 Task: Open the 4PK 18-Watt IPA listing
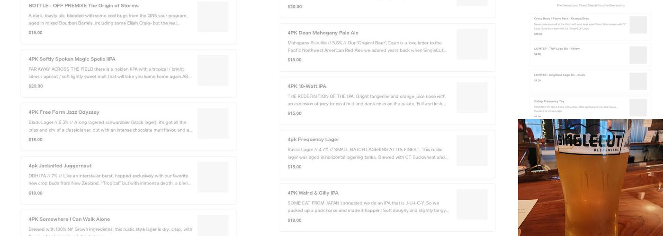click(x=307, y=86)
